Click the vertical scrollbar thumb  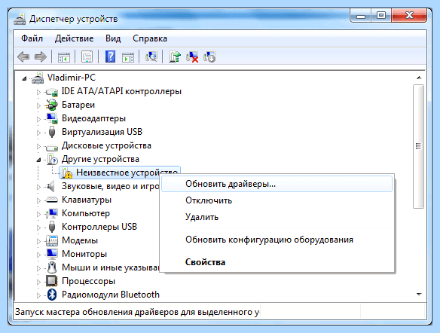tap(418, 146)
